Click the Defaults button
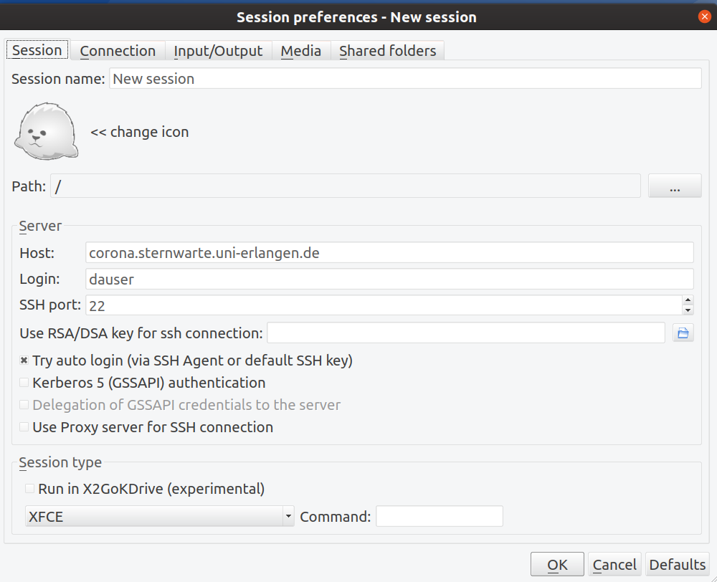 pyautogui.click(x=678, y=565)
